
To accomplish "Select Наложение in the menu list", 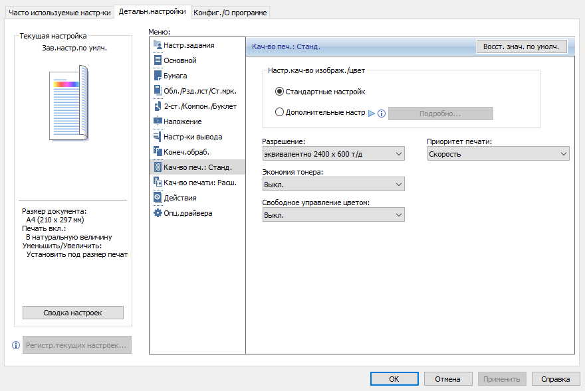I will (x=197, y=121).
